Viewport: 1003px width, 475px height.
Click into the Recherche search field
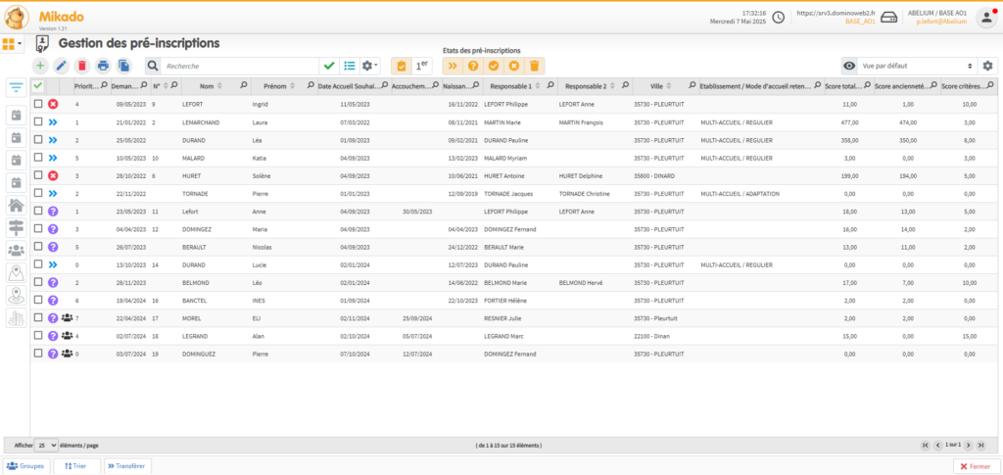tap(240, 66)
